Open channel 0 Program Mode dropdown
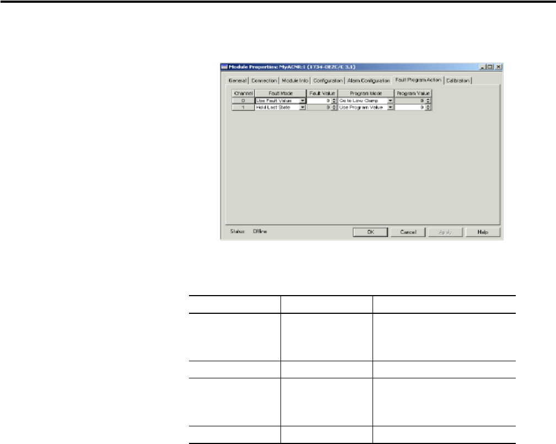Screen dimensions: 556x444 point(390,101)
